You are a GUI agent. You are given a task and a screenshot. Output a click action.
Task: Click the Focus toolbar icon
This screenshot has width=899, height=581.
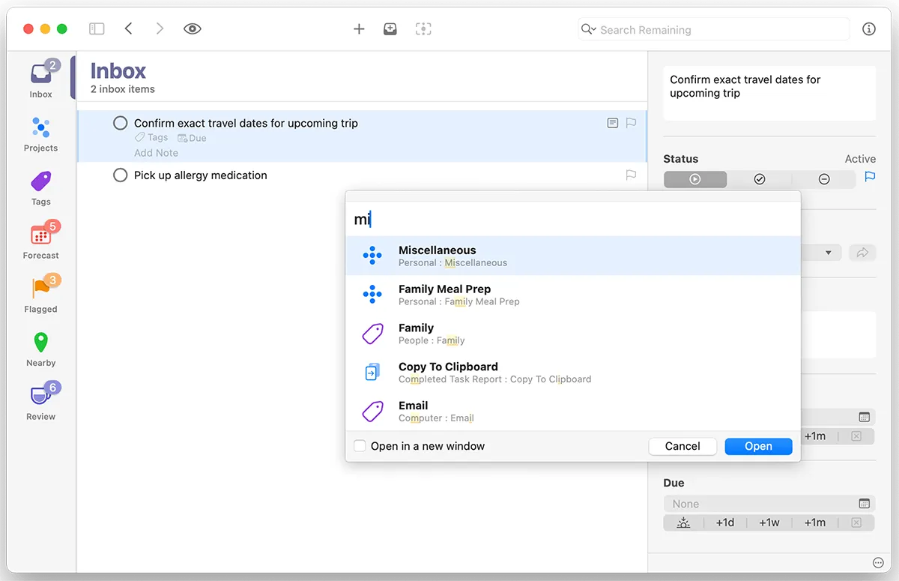click(x=423, y=28)
